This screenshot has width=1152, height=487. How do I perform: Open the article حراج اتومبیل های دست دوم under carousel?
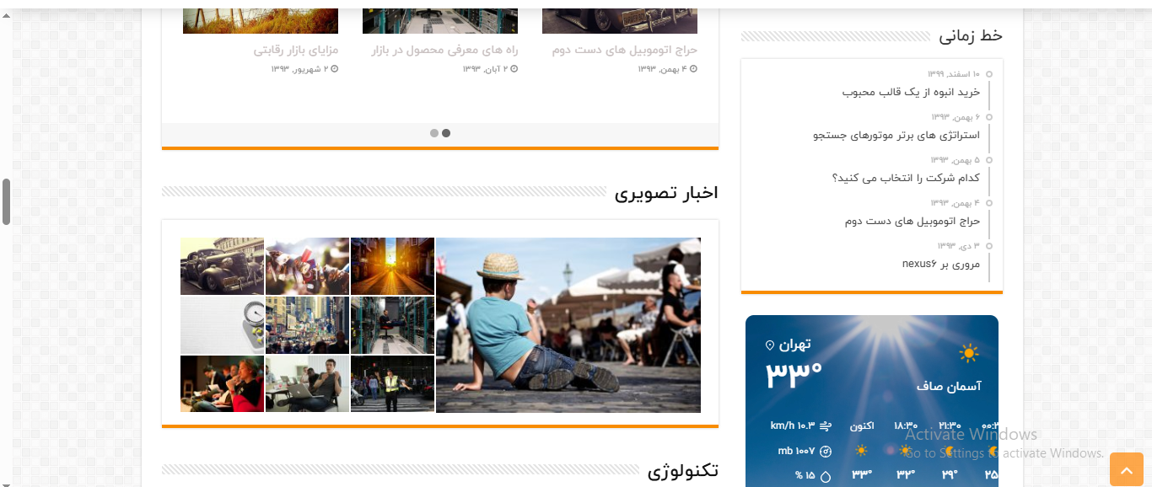625,50
